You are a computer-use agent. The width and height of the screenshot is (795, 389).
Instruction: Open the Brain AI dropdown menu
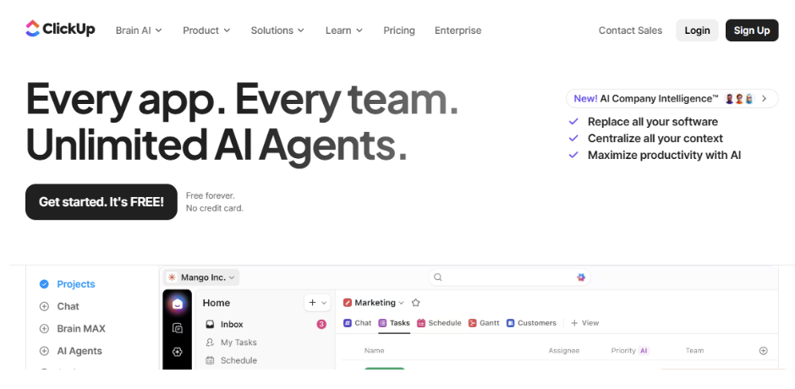click(x=139, y=30)
